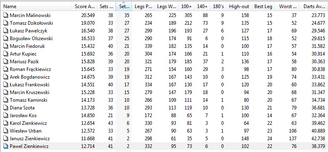
Task: Click the document icon beside Mariusz Pazik
Action: coord(6,62)
